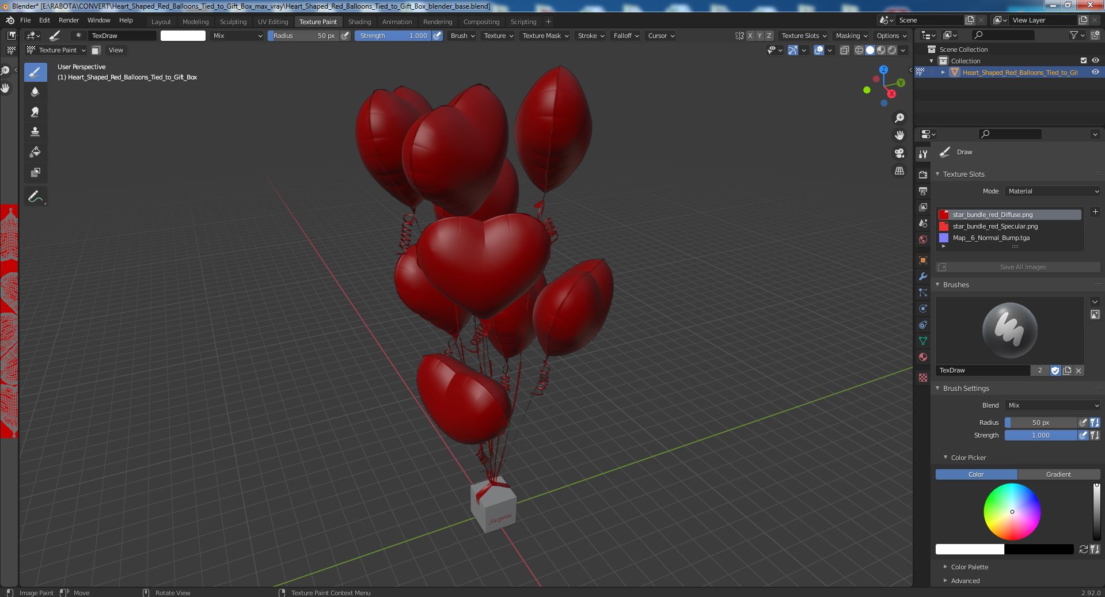Open the World properties tab
The height and width of the screenshot is (597, 1105).
[923, 239]
